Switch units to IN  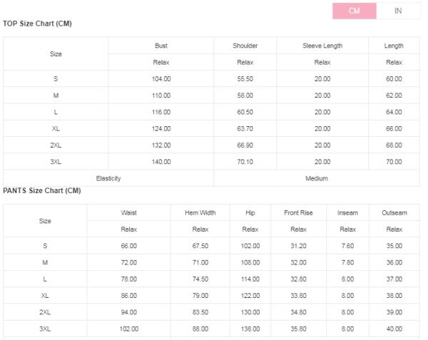click(x=398, y=11)
